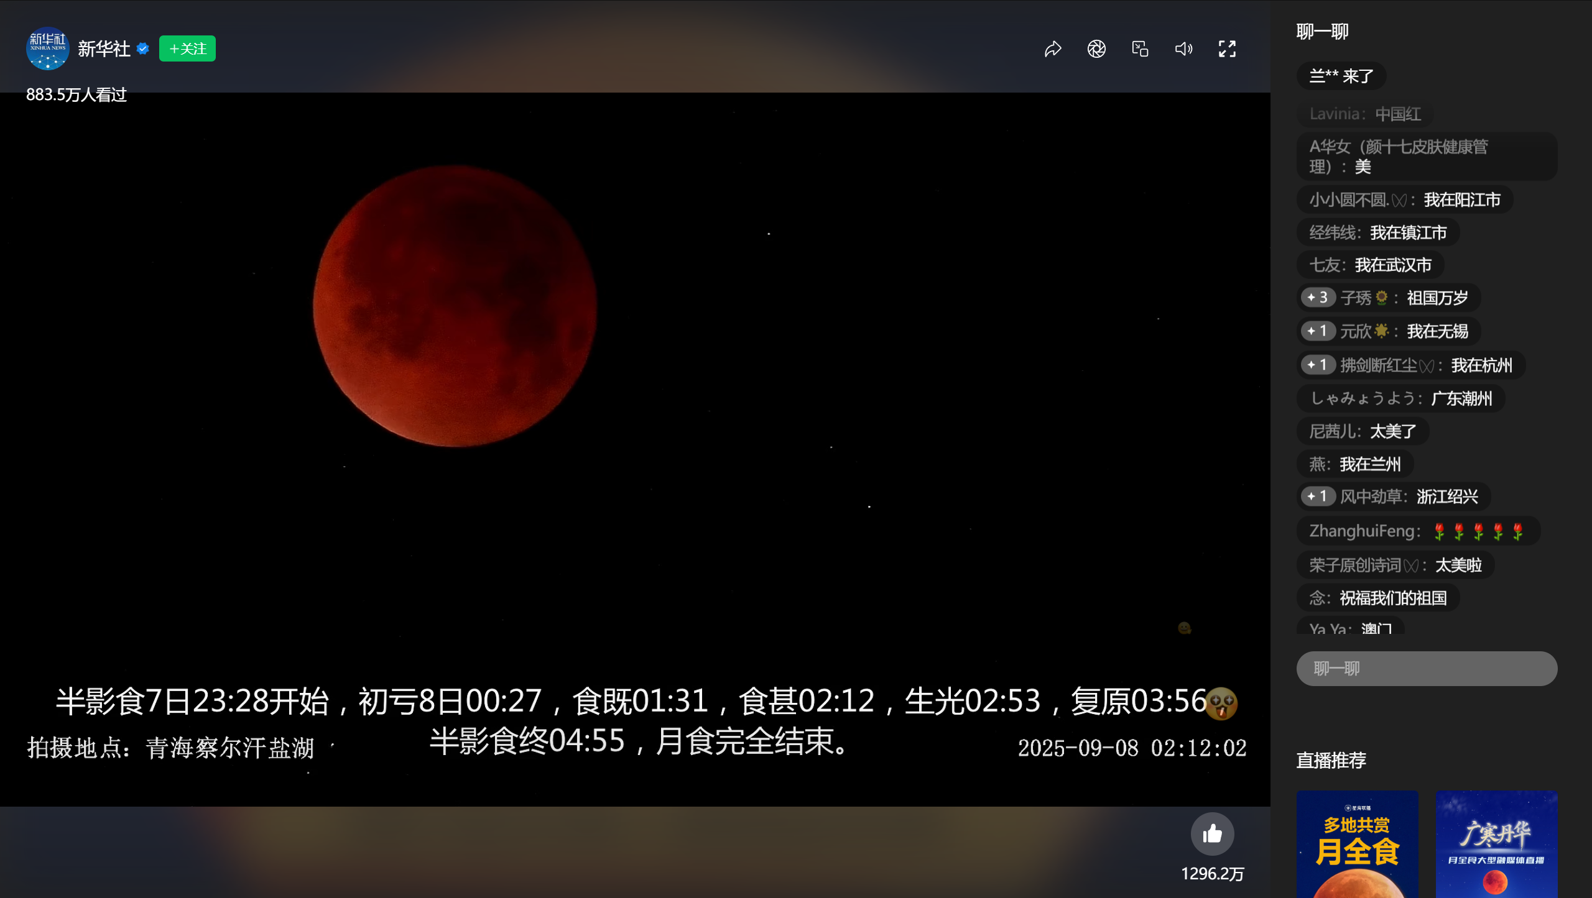Click the picture-in-picture mini window icon
The width and height of the screenshot is (1592, 898).
coord(1140,48)
